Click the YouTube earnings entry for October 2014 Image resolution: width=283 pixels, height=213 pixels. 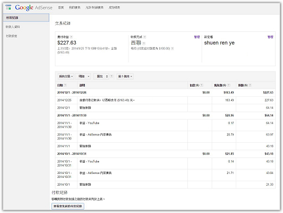click(x=89, y=161)
